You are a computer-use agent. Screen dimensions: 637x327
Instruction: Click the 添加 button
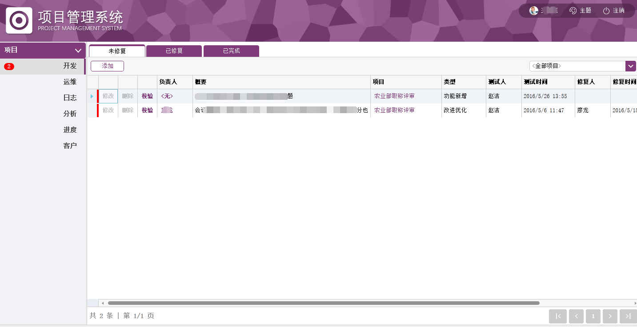[107, 66]
